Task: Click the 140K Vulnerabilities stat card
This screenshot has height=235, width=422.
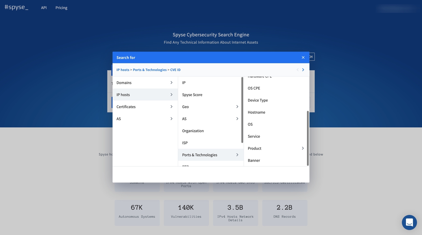Action: [x=186, y=212]
